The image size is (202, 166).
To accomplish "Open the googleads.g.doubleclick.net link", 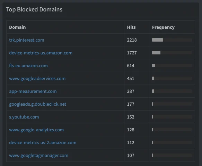I will coord(38,104).
